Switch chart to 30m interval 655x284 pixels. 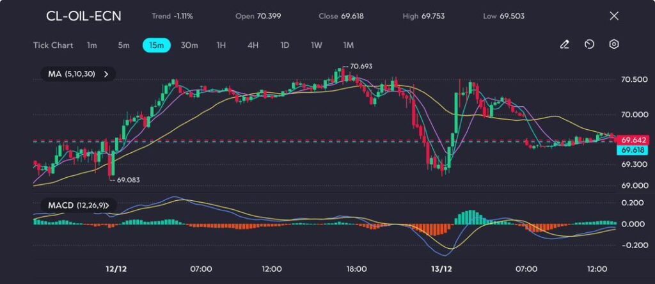click(189, 45)
